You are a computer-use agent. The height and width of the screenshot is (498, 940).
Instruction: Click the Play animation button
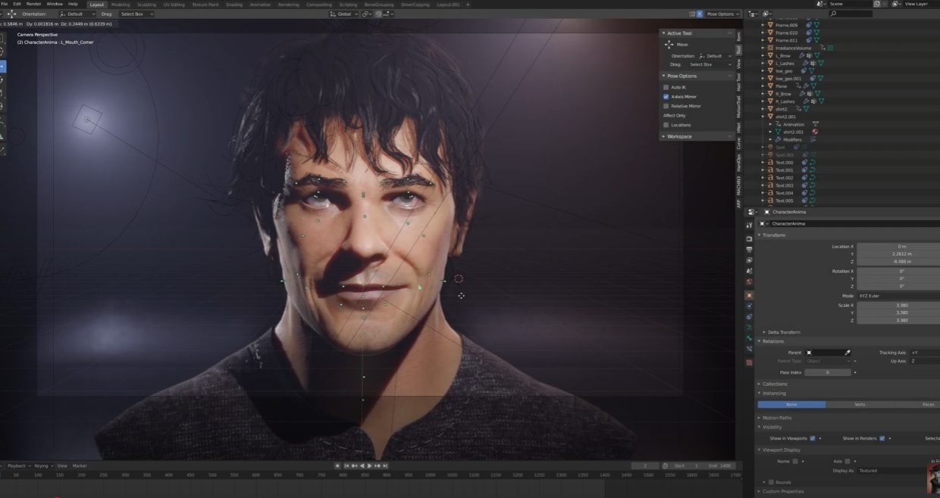point(370,465)
